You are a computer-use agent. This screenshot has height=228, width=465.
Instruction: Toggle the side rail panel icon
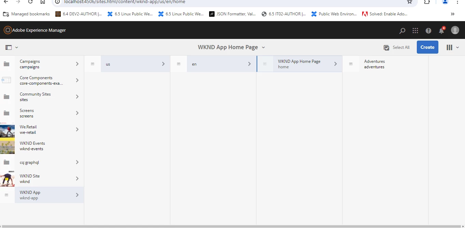(9, 47)
